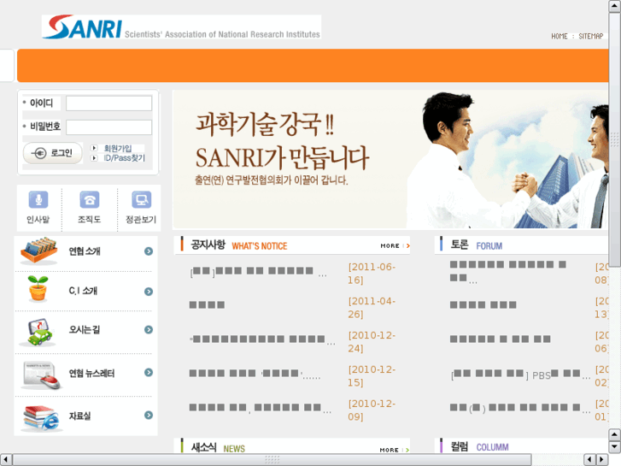
Task: Click the main banner image
Action: coord(390,159)
